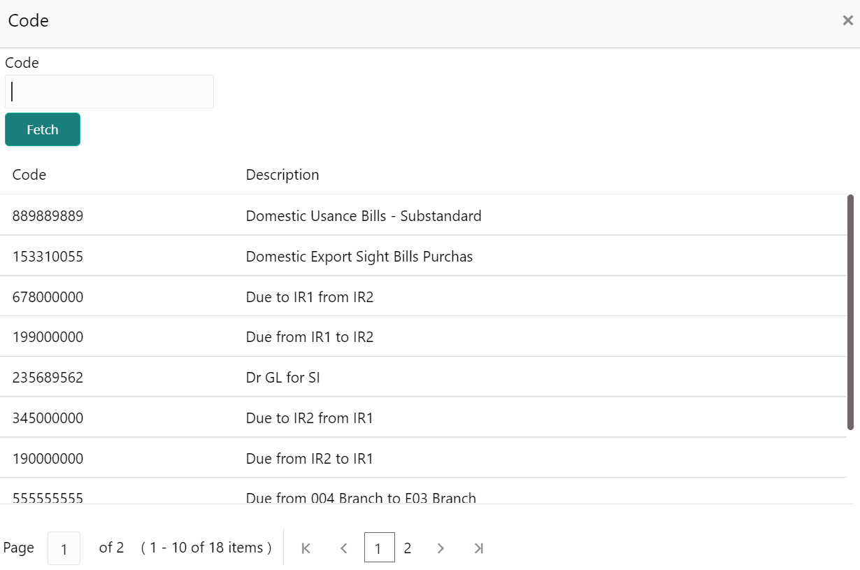Click 'Due to IR2 from IR1' description

coord(310,418)
